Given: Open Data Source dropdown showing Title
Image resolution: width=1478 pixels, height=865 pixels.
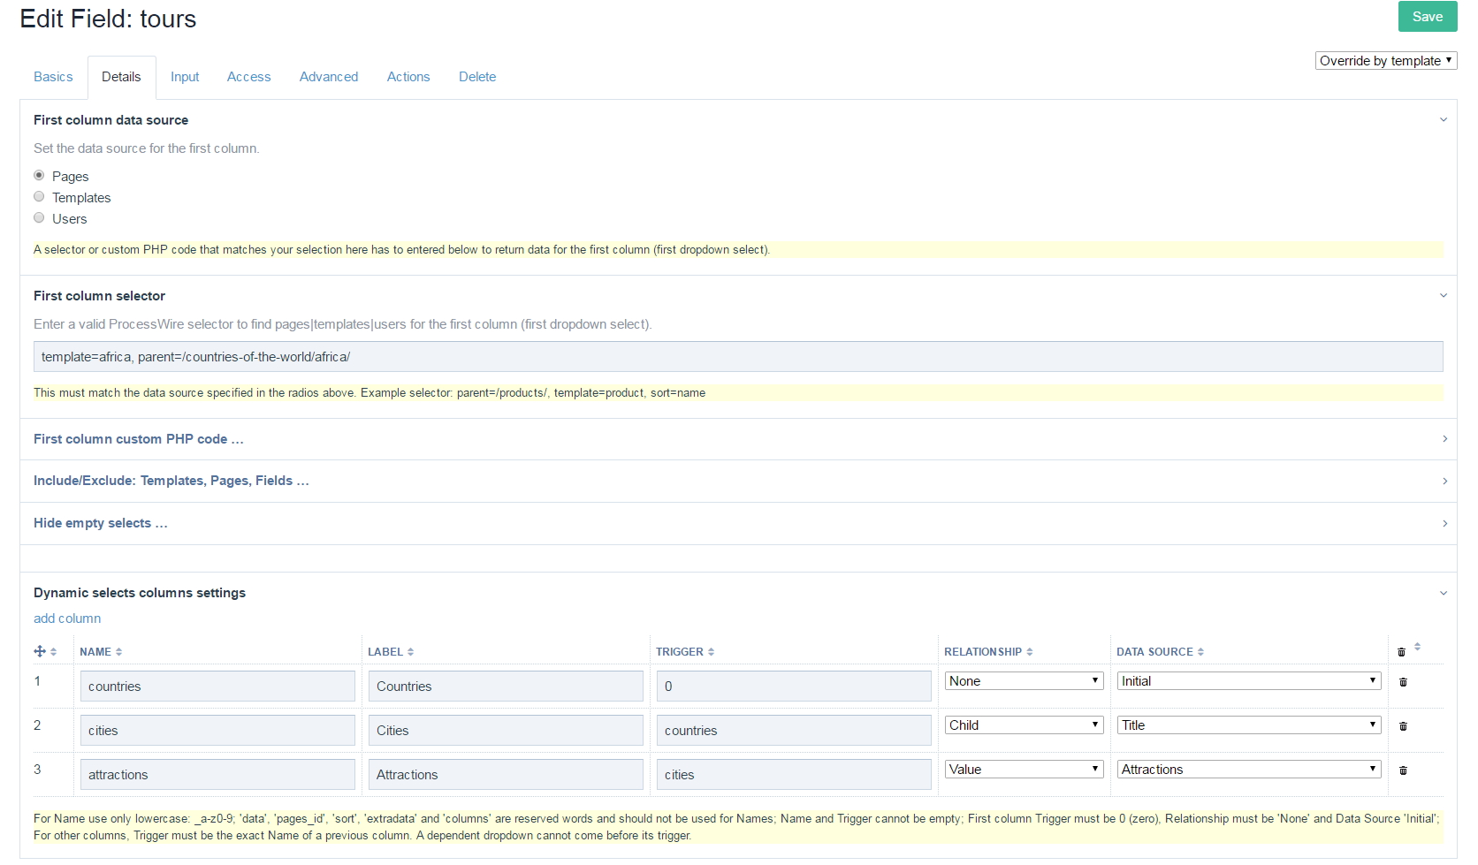Looking at the screenshot, I should click(x=1249, y=725).
